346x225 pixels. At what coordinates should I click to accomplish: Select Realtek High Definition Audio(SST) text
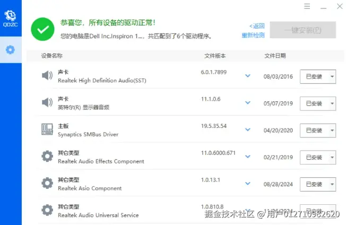(102, 81)
